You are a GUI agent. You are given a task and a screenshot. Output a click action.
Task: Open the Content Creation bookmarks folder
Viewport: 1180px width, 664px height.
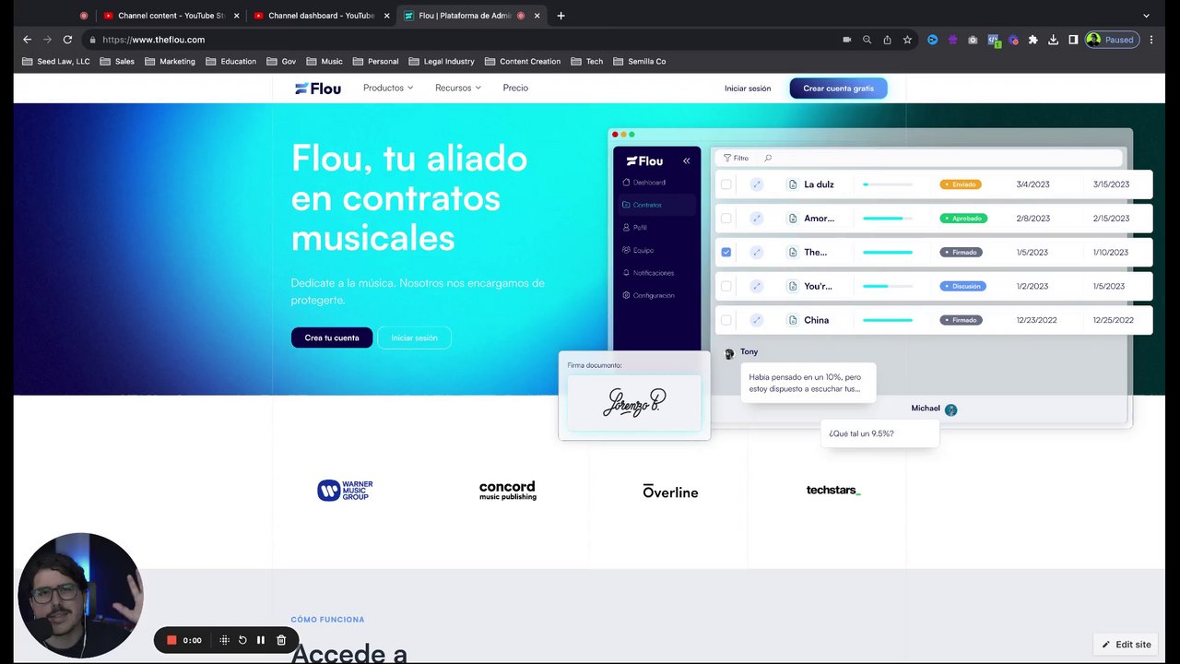(522, 62)
